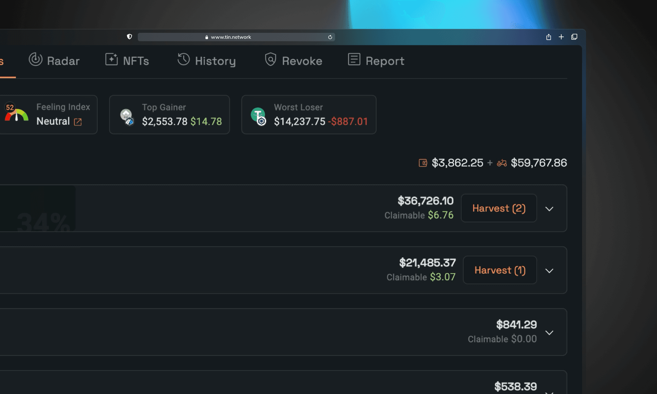The image size is (657, 394).
Task: Open the Feeling Index external link
Action: click(x=78, y=122)
